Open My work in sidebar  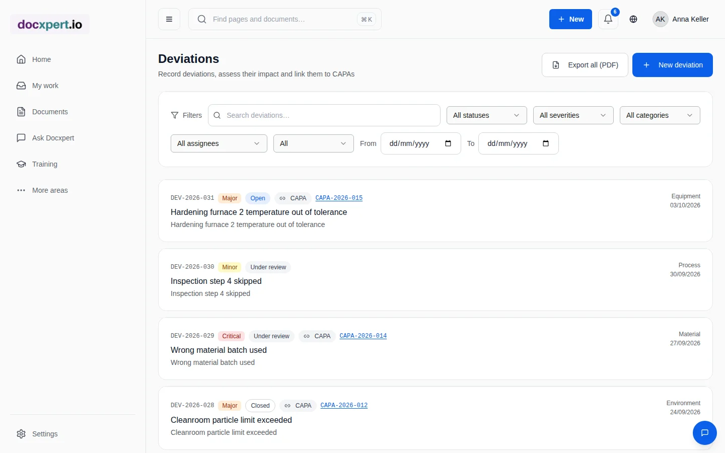click(72, 86)
